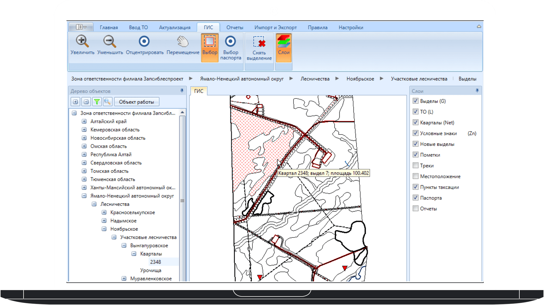Enable the Отчеты layer checkbox

pyautogui.click(x=416, y=208)
